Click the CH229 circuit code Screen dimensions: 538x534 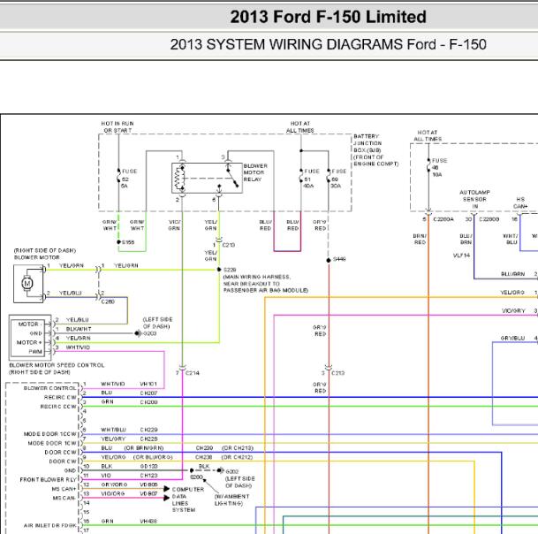[x=148, y=430]
